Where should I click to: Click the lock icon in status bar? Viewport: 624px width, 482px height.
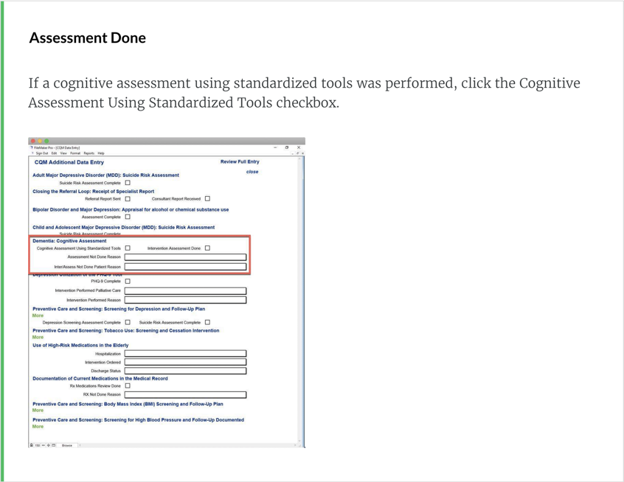[31, 445]
